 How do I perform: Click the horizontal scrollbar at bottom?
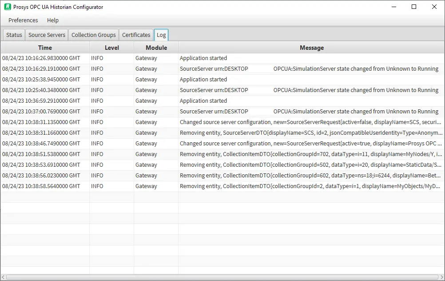(x=222, y=277)
